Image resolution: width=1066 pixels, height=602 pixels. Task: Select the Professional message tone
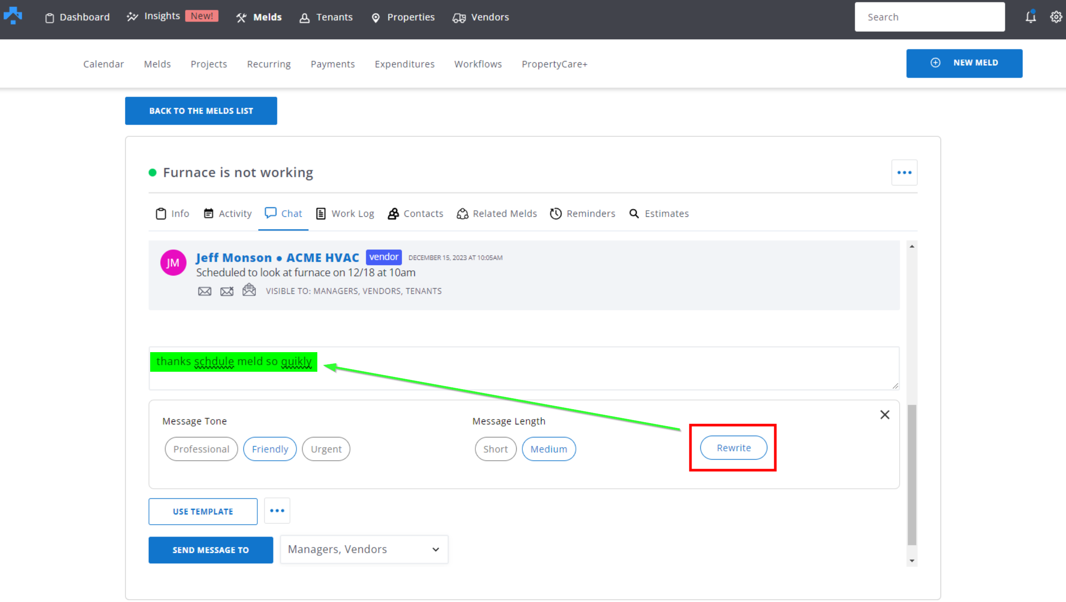coord(201,449)
